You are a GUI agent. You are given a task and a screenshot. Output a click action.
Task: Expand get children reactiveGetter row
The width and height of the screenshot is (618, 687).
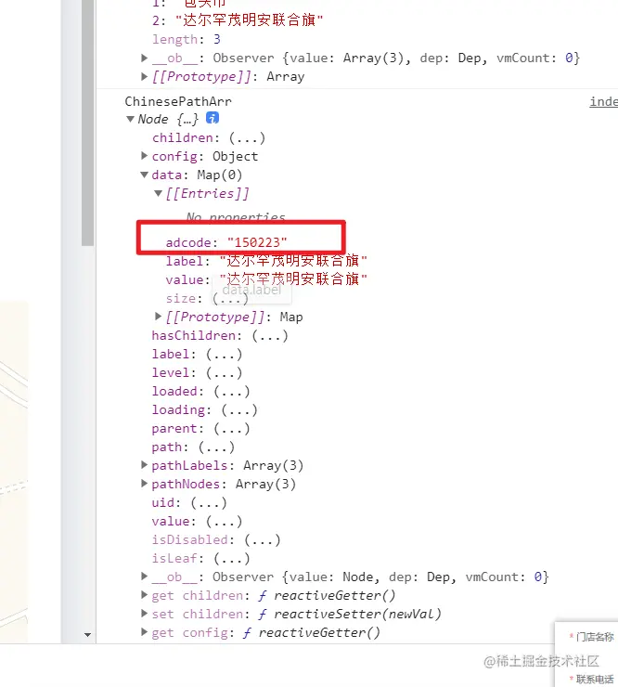144,594
